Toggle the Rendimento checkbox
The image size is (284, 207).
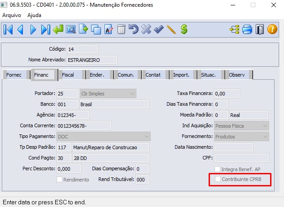pyautogui.click(x=59, y=180)
